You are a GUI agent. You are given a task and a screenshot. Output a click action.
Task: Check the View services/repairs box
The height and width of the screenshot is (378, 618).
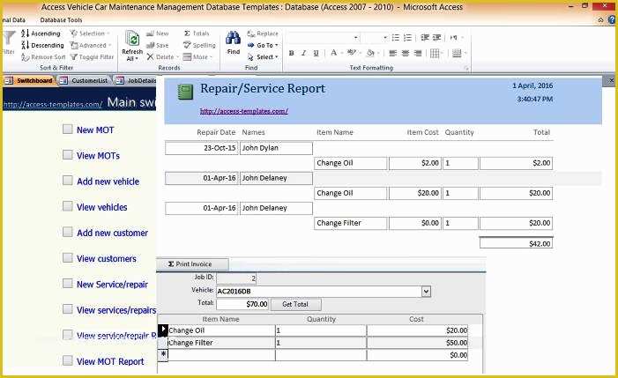coord(67,309)
